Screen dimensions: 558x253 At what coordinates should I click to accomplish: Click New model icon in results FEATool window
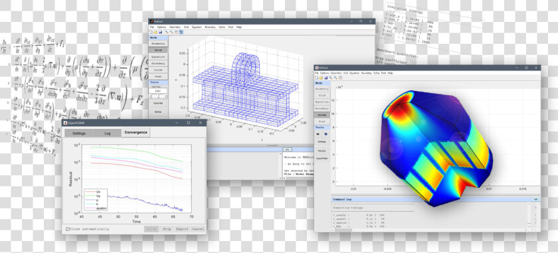coord(316,78)
